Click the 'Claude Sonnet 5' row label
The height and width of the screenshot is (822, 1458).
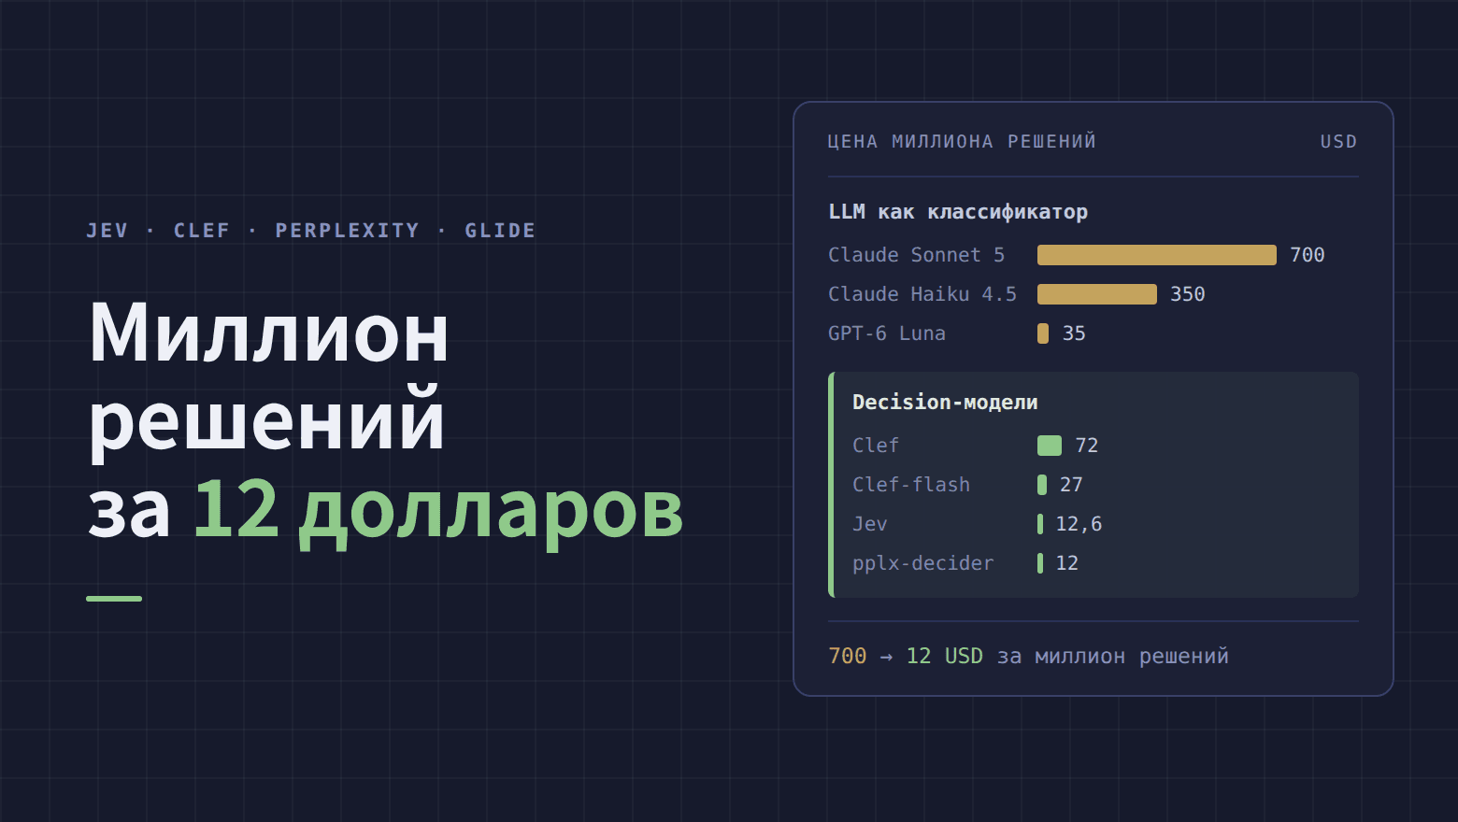pos(916,255)
